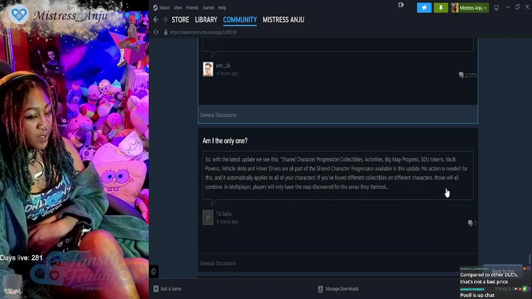Click the account avatar in title bar

point(455,7)
